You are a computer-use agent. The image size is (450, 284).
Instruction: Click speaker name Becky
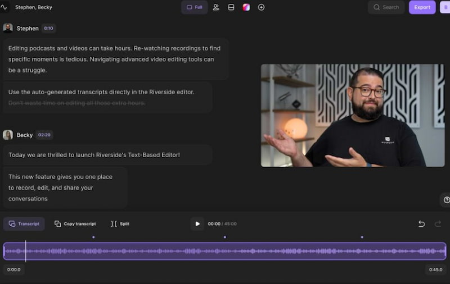click(25, 135)
